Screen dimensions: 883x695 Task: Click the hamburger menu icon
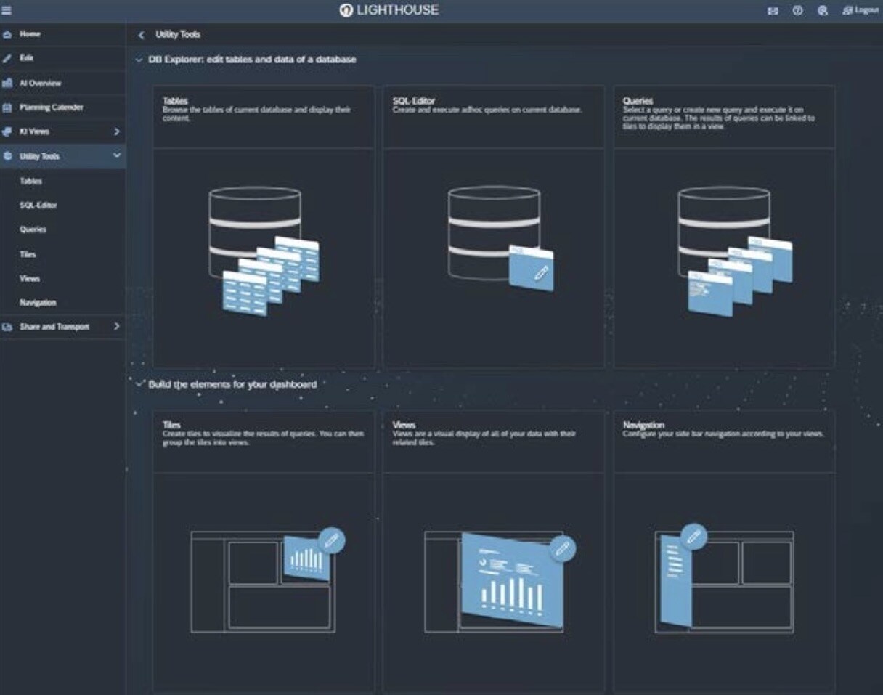7,11
